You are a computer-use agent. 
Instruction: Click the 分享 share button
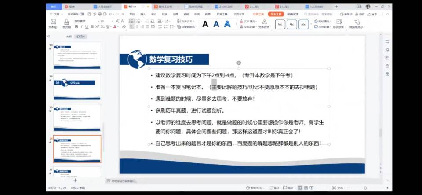[373, 14]
